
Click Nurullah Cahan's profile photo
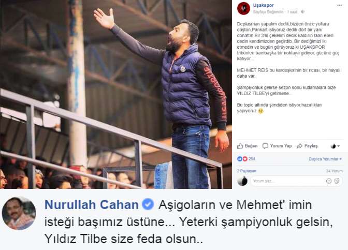[x=19, y=213]
